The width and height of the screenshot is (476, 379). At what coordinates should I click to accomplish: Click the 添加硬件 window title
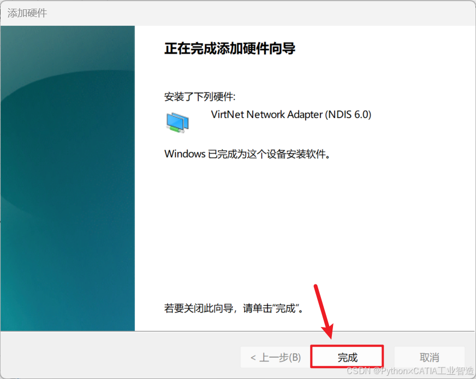27,13
